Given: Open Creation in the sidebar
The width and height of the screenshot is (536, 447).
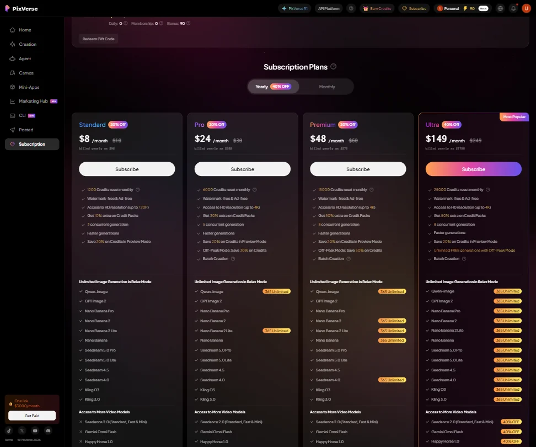Looking at the screenshot, I should [32, 44].
